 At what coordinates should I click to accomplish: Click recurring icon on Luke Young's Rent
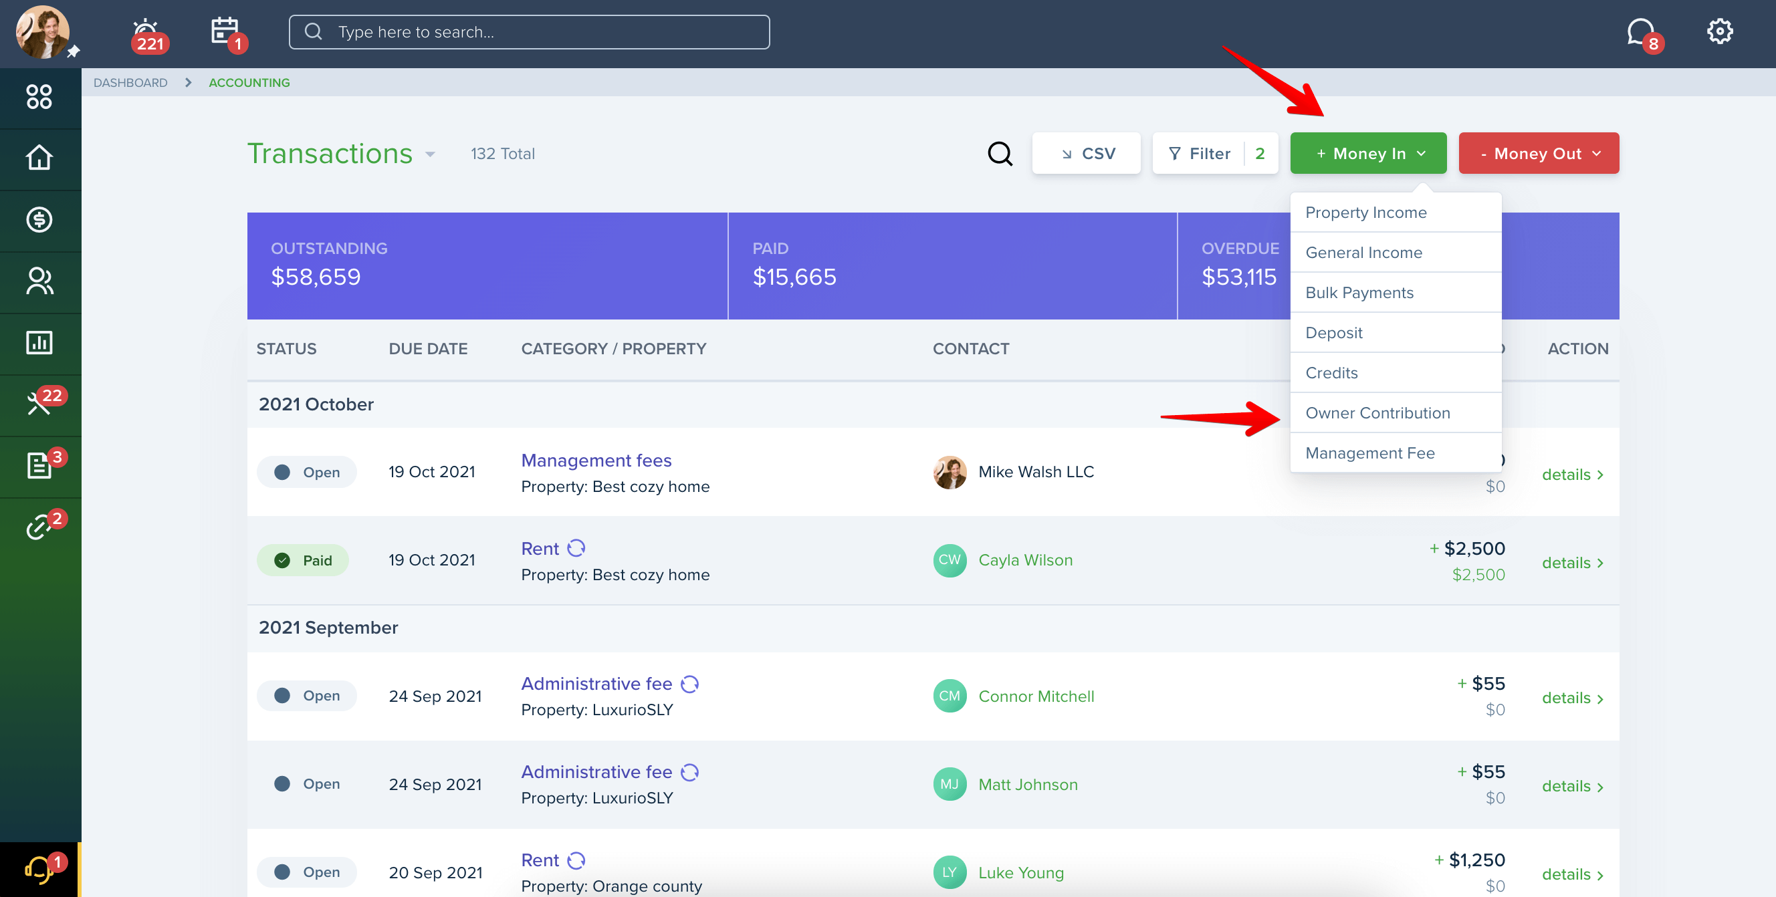coord(576,860)
